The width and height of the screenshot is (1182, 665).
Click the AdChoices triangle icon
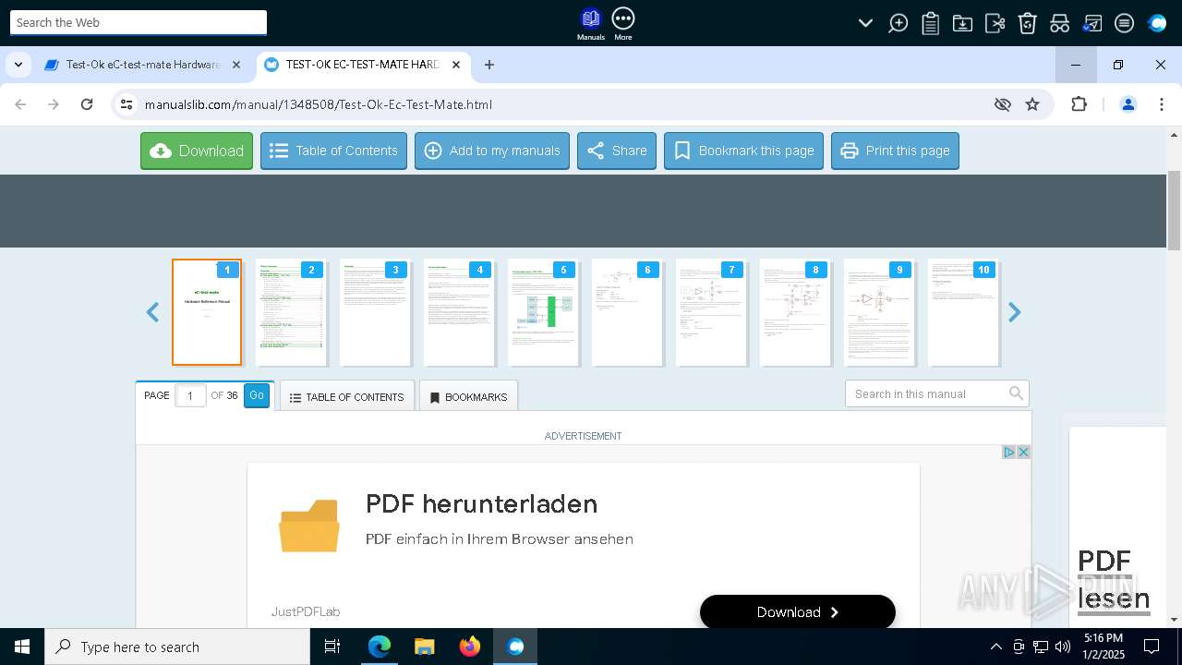1009,452
